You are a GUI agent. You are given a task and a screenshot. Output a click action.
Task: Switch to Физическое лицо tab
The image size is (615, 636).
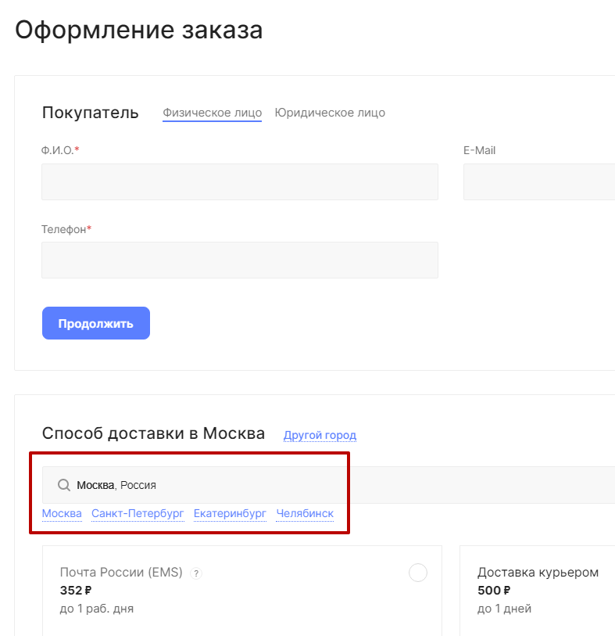213,113
